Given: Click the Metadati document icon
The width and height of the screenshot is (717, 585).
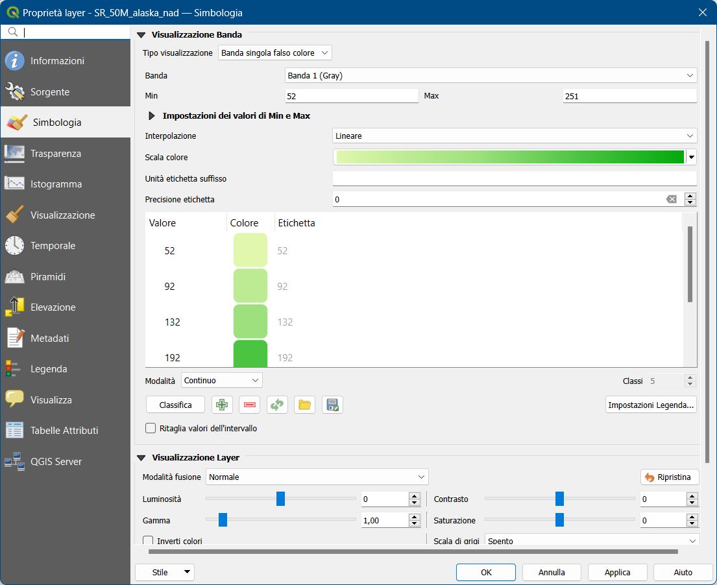Looking at the screenshot, I should (15, 338).
